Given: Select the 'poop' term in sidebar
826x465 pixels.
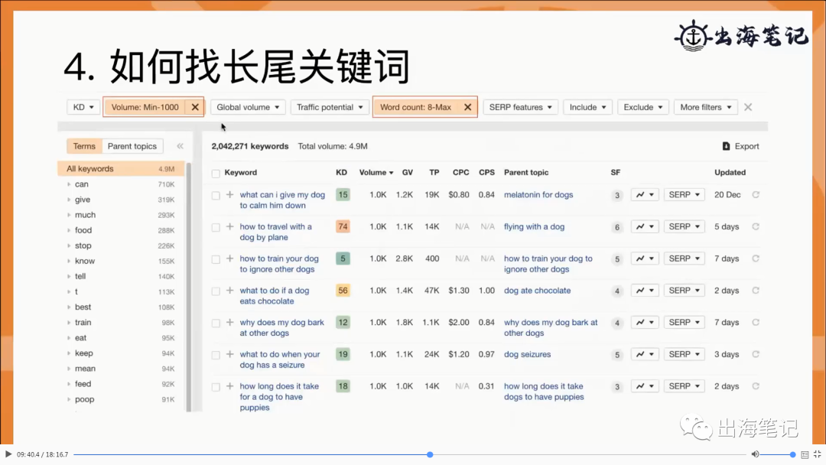Looking at the screenshot, I should click(84, 399).
